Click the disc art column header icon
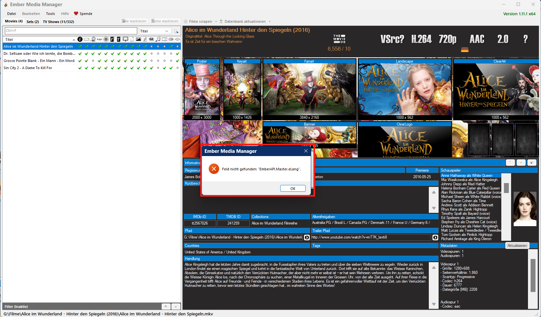 point(106,39)
